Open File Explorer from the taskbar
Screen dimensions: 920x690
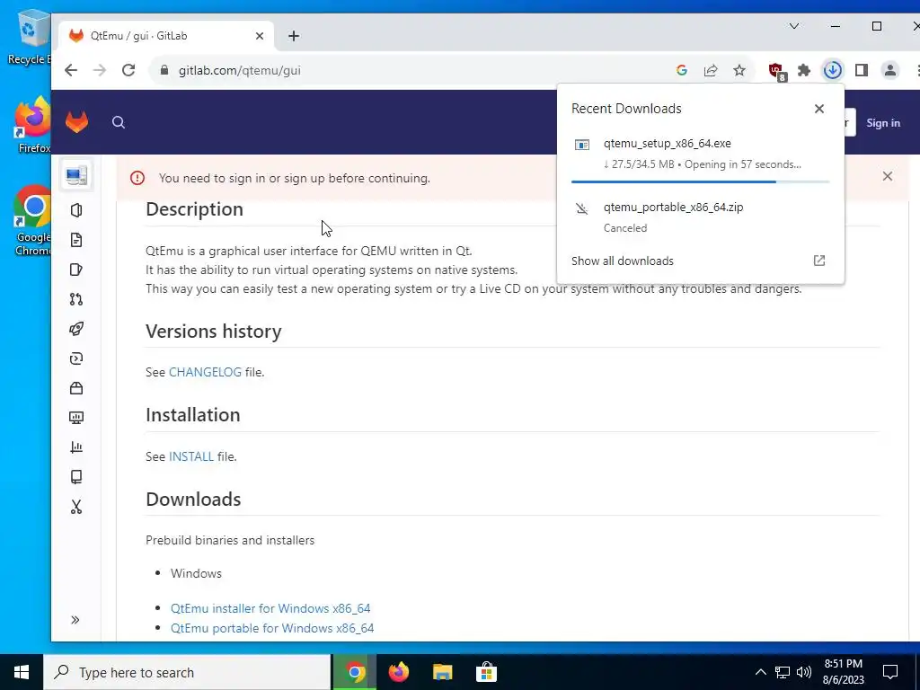pos(442,672)
